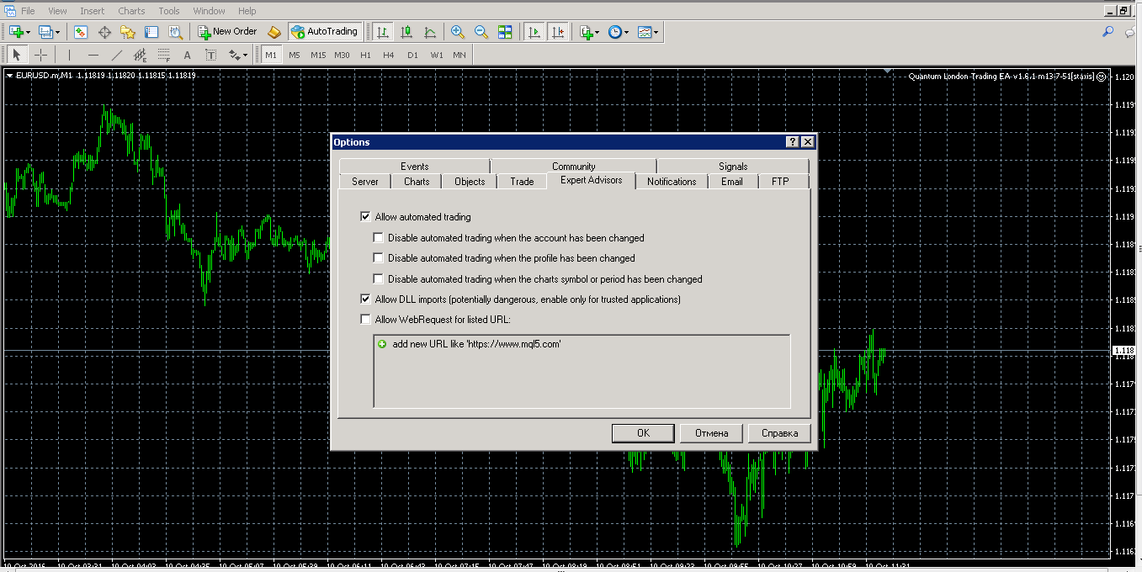Switch chart to candlesticks icon
Screen dimensions: 1142x572
(x=406, y=32)
